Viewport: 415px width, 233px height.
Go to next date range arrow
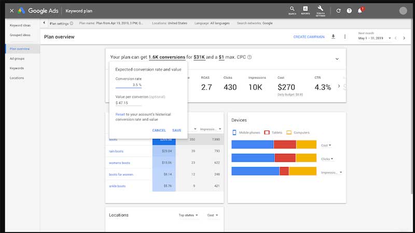click(x=404, y=38)
